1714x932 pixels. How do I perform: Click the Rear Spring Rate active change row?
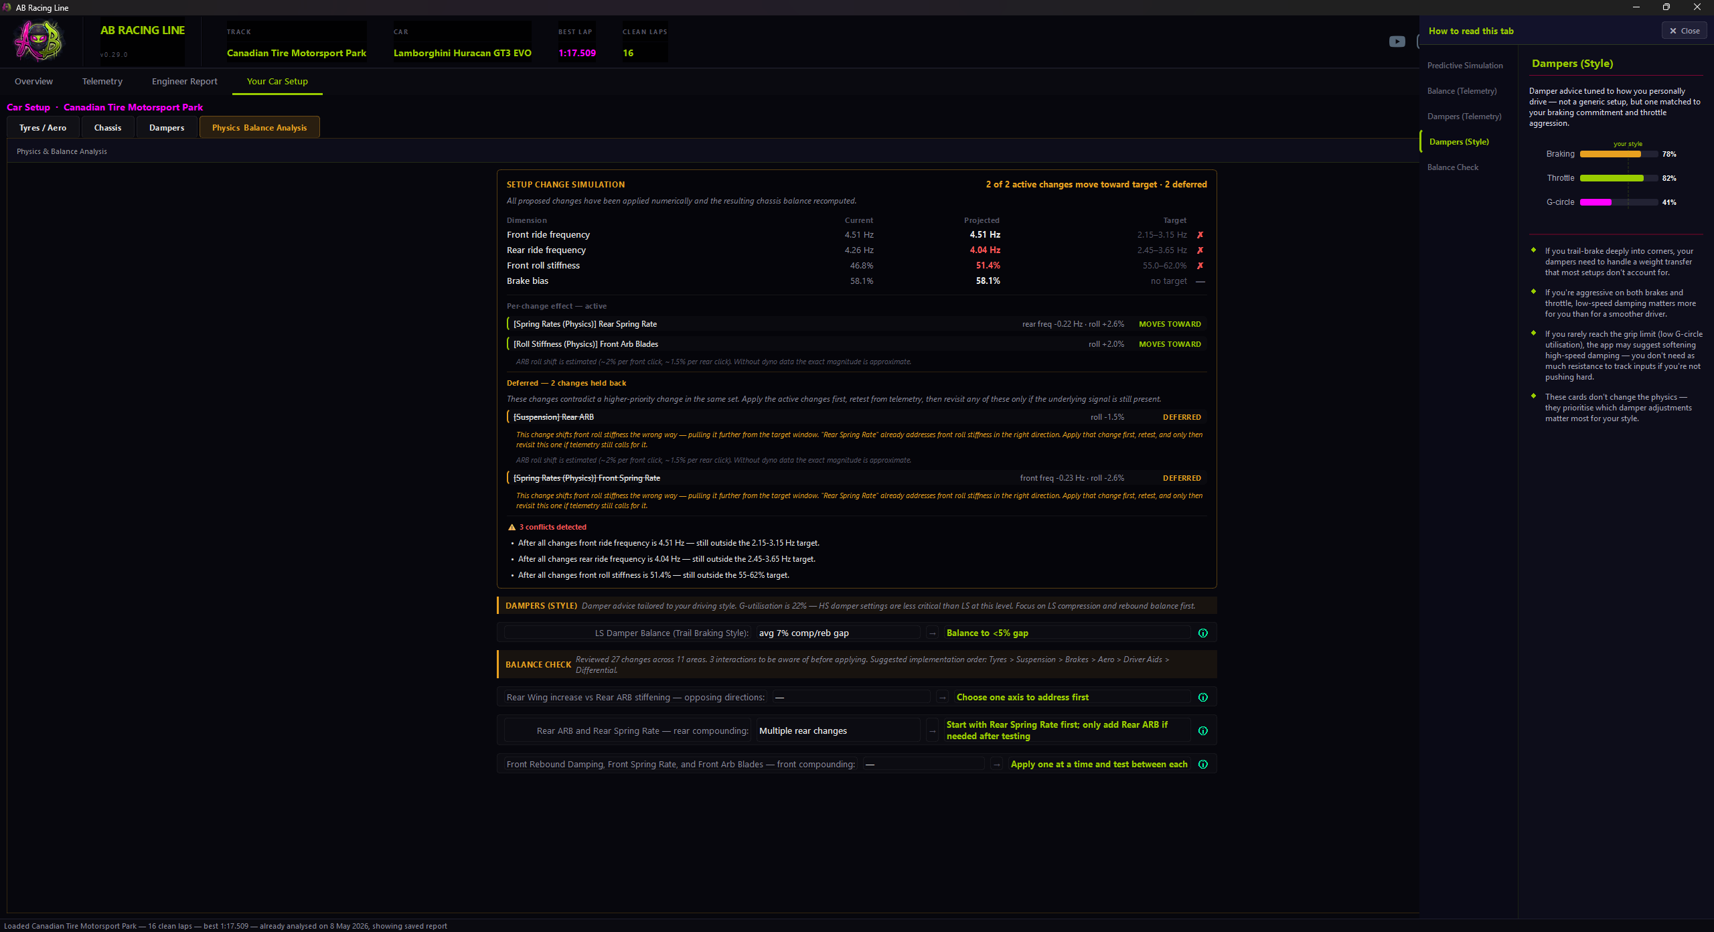856,324
